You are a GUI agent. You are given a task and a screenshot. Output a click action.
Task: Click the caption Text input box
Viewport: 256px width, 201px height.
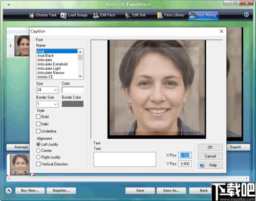125,159
